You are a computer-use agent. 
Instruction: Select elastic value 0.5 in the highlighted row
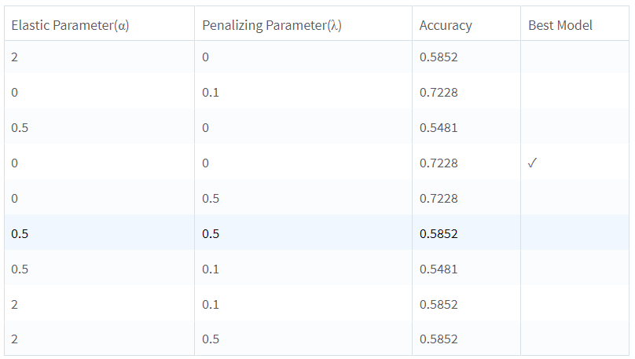[20, 234]
